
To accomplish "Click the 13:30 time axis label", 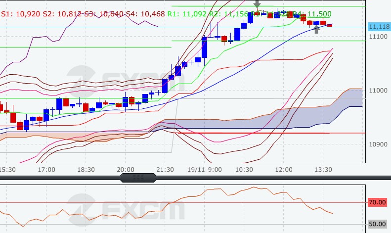I will (323, 170).
